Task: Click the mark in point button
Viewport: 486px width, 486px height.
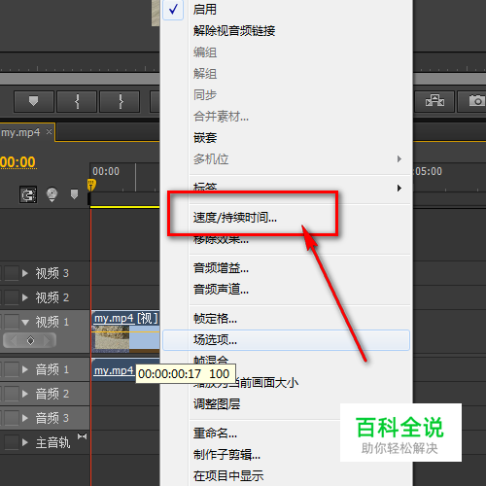Action: [x=77, y=101]
